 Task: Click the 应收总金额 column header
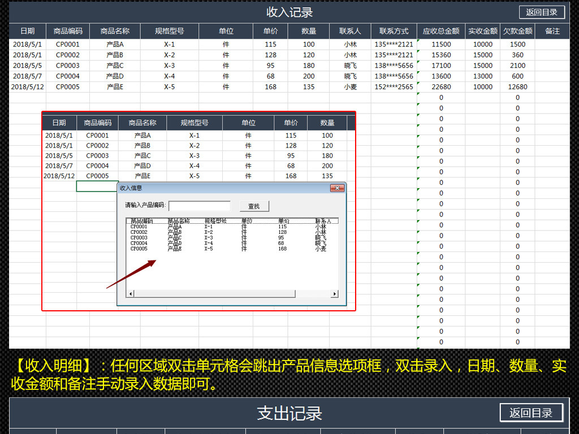(x=441, y=31)
